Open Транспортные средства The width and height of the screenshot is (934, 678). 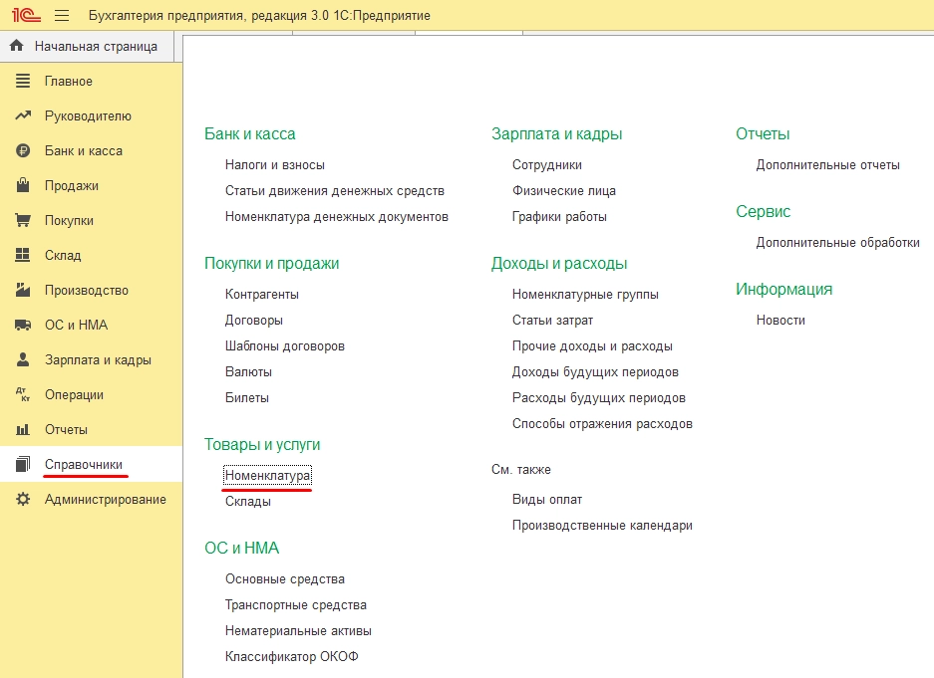pyautogui.click(x=295, y=605)
